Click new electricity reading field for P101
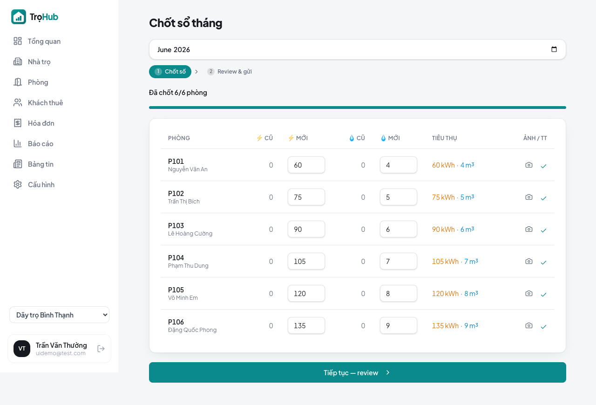The image size is (596, 405). pyautogui.click(x=306, y=165)
